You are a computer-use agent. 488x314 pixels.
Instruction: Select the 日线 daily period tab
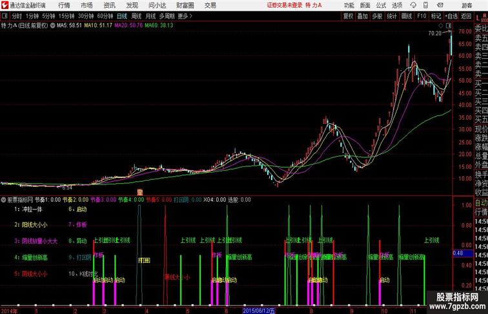(122, 16)
